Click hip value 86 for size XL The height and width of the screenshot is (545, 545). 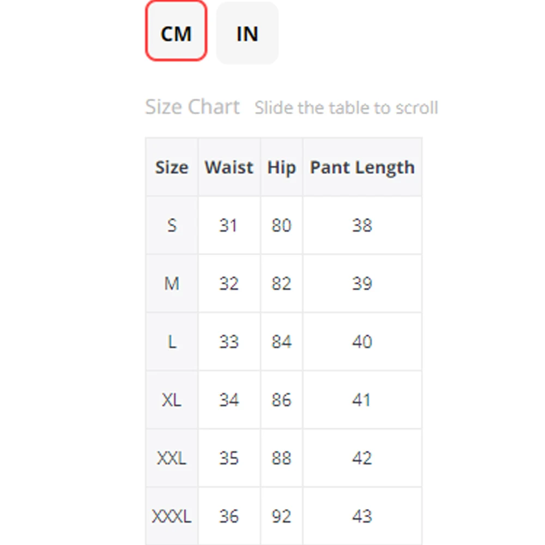click(x=281, y=400)
